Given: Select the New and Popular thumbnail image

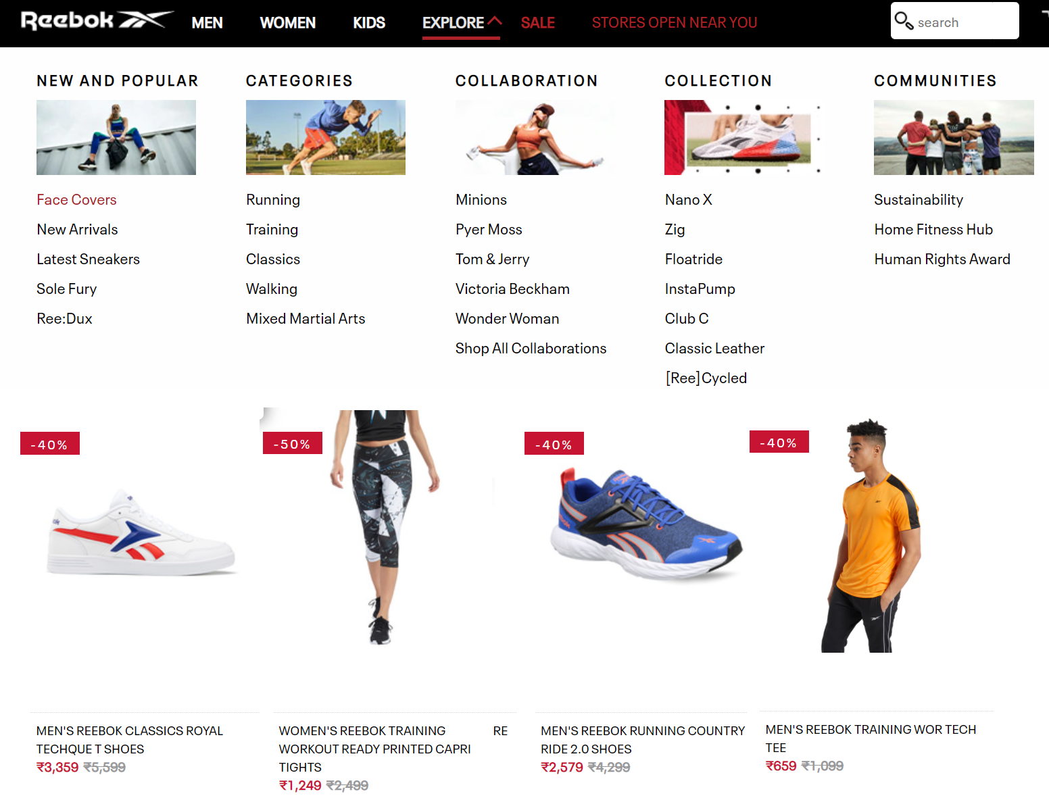Looking at the screenshot, I should point(116,137).
